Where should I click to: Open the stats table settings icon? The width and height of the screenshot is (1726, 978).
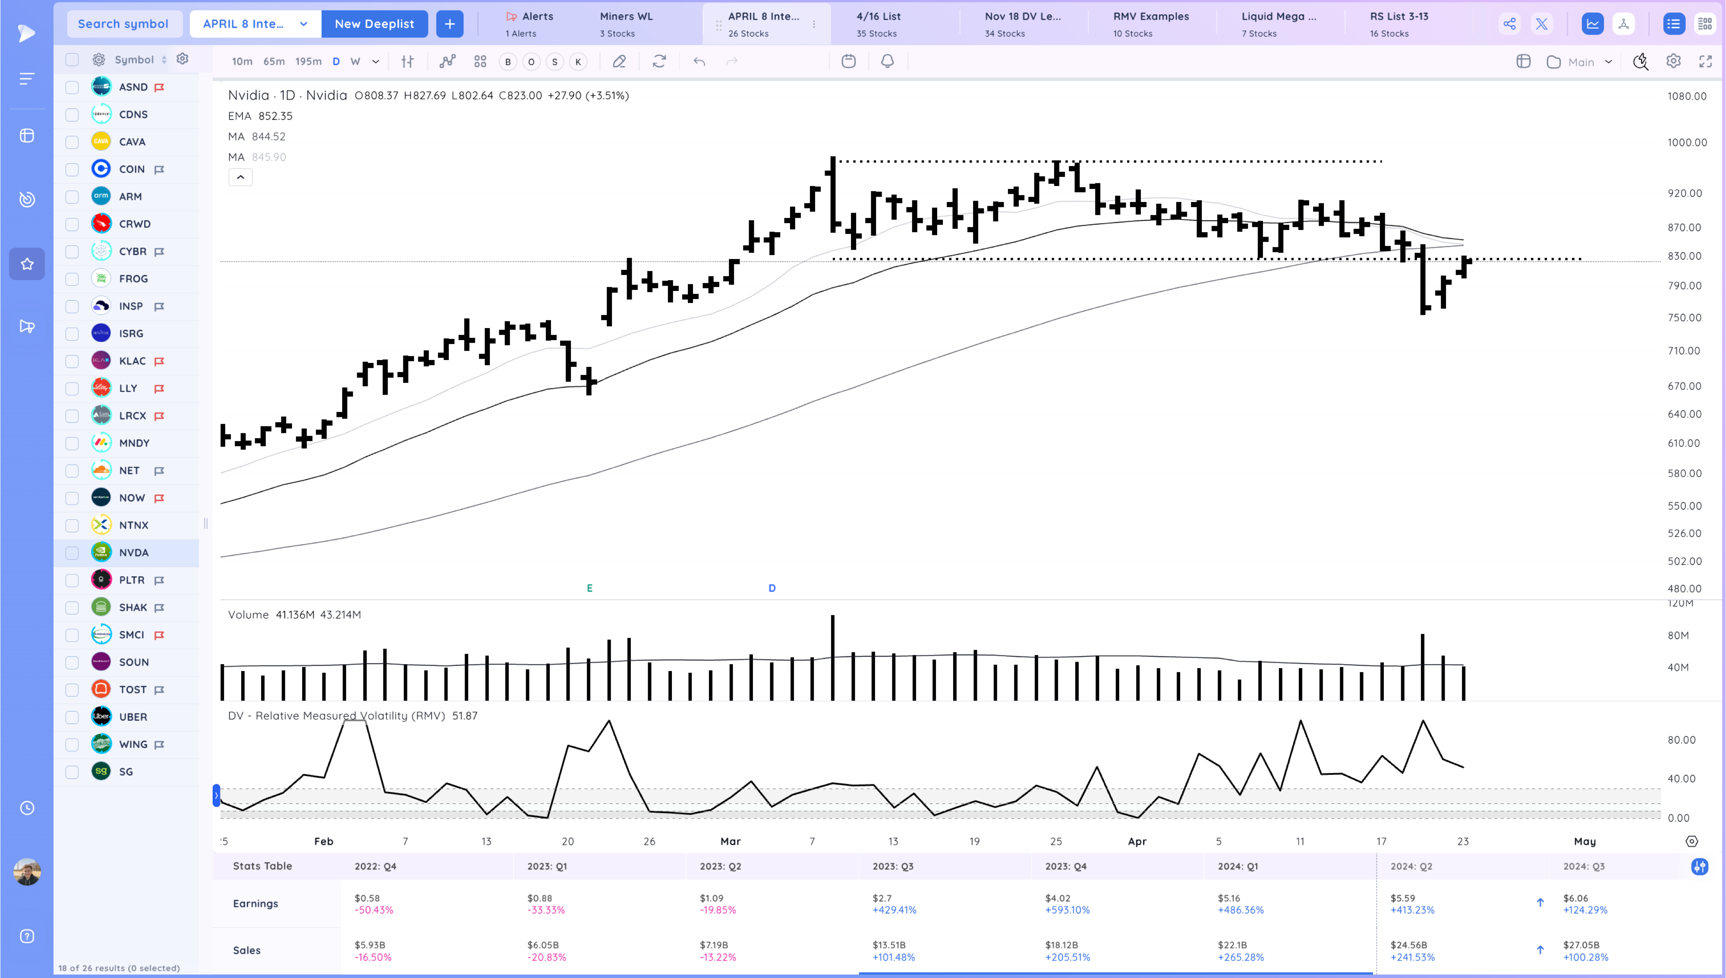click(1699, 867)
